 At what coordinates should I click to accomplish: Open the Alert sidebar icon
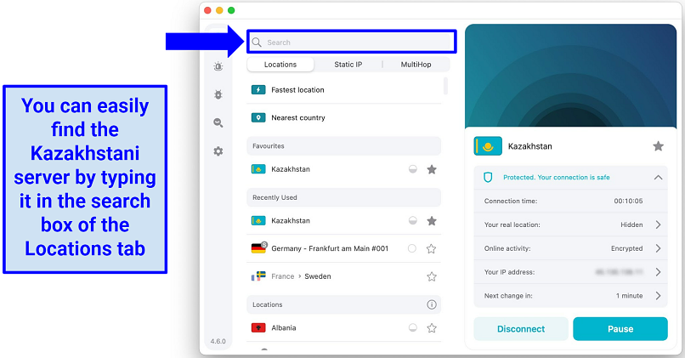point(218,66)
